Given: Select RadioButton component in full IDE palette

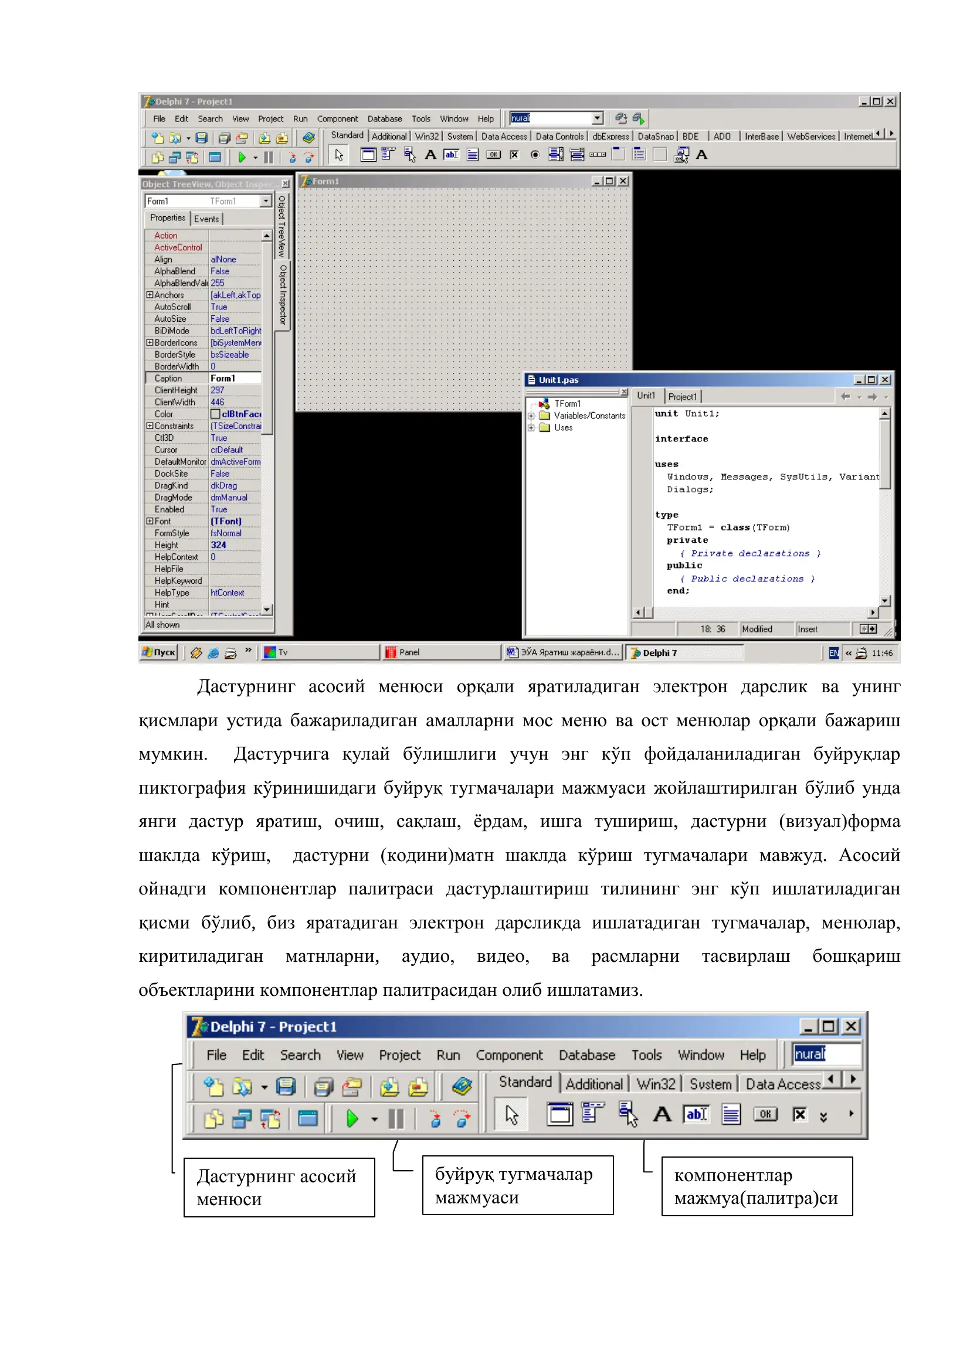Looking at the screenshot, I should pos(535,155).
